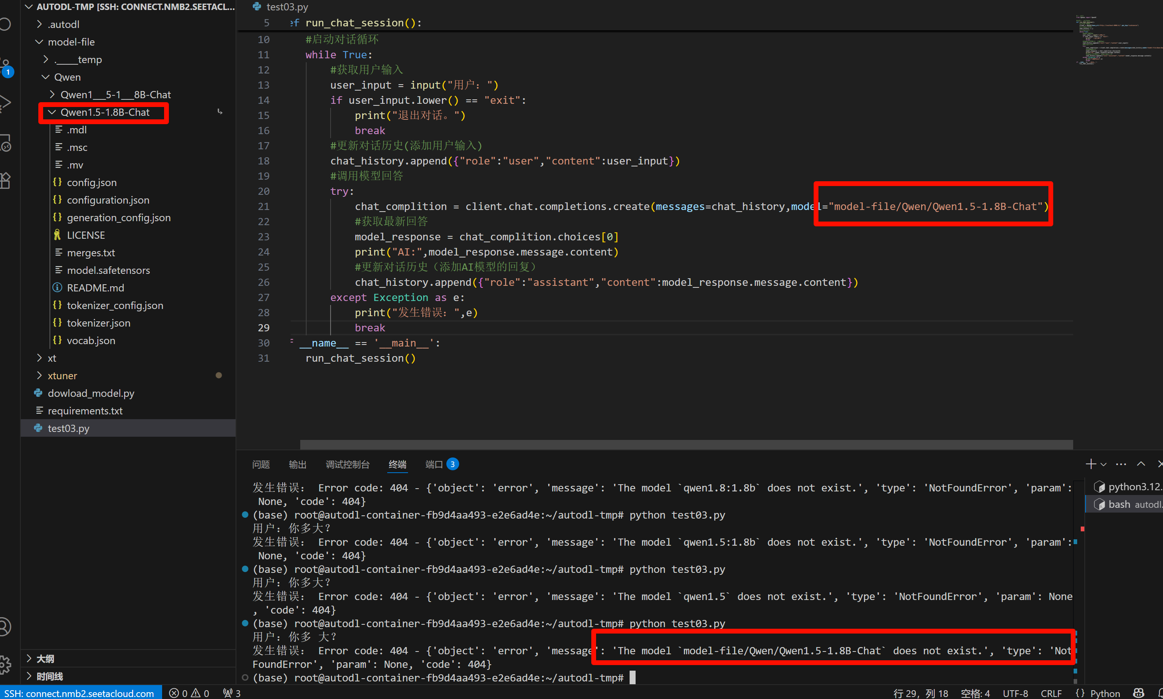Click the link arrow icon on Qwen1.5-1.8B-Chat row

(220, 112)
